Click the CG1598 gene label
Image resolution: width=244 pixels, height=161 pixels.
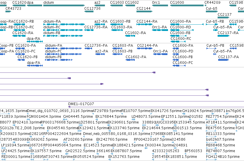pos(236,3)
